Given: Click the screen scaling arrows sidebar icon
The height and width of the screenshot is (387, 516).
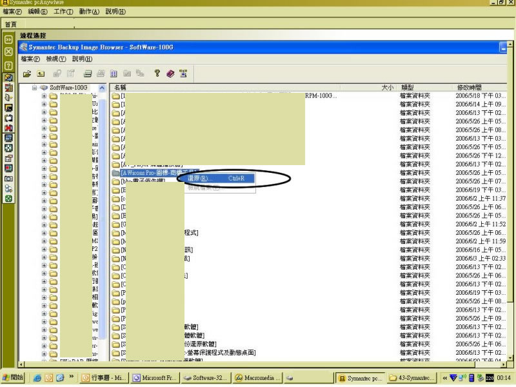Looking at the screenshot, I should pyautogui.click(x=8, y=148).
